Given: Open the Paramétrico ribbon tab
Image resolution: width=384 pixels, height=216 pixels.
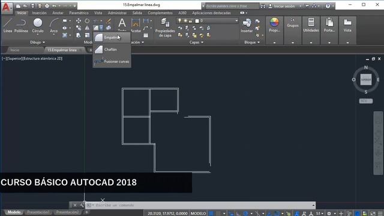Looking at the screenshot, I should pyautogui.click(x=79, y=13).
